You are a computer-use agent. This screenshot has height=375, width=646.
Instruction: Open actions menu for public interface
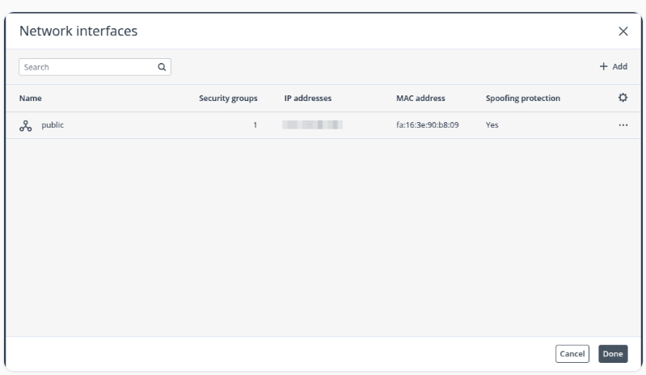point(623,125)
